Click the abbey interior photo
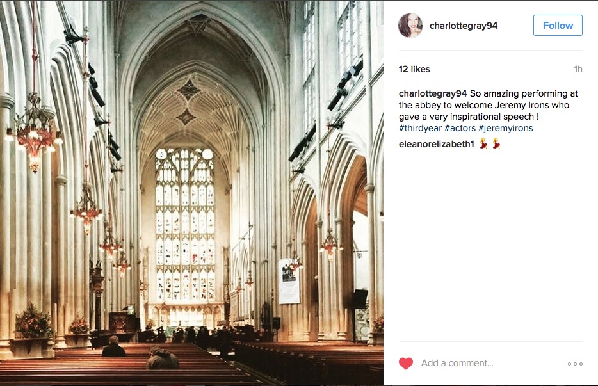 coord(191,193)
